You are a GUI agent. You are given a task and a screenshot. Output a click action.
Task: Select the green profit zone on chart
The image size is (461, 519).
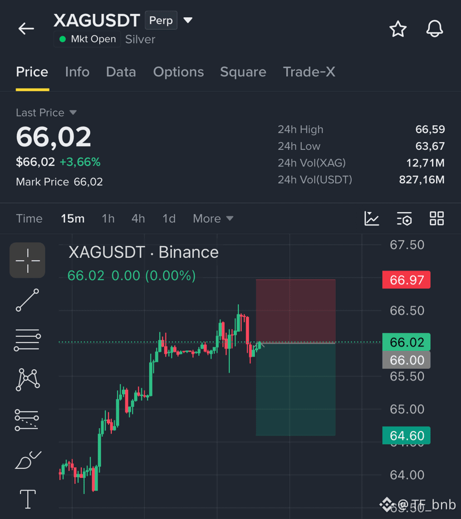click(296, 390)
